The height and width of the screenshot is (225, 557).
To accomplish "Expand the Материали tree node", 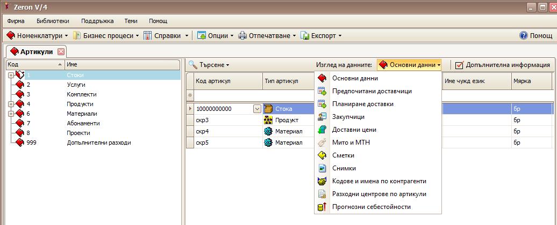I will 11,114.
